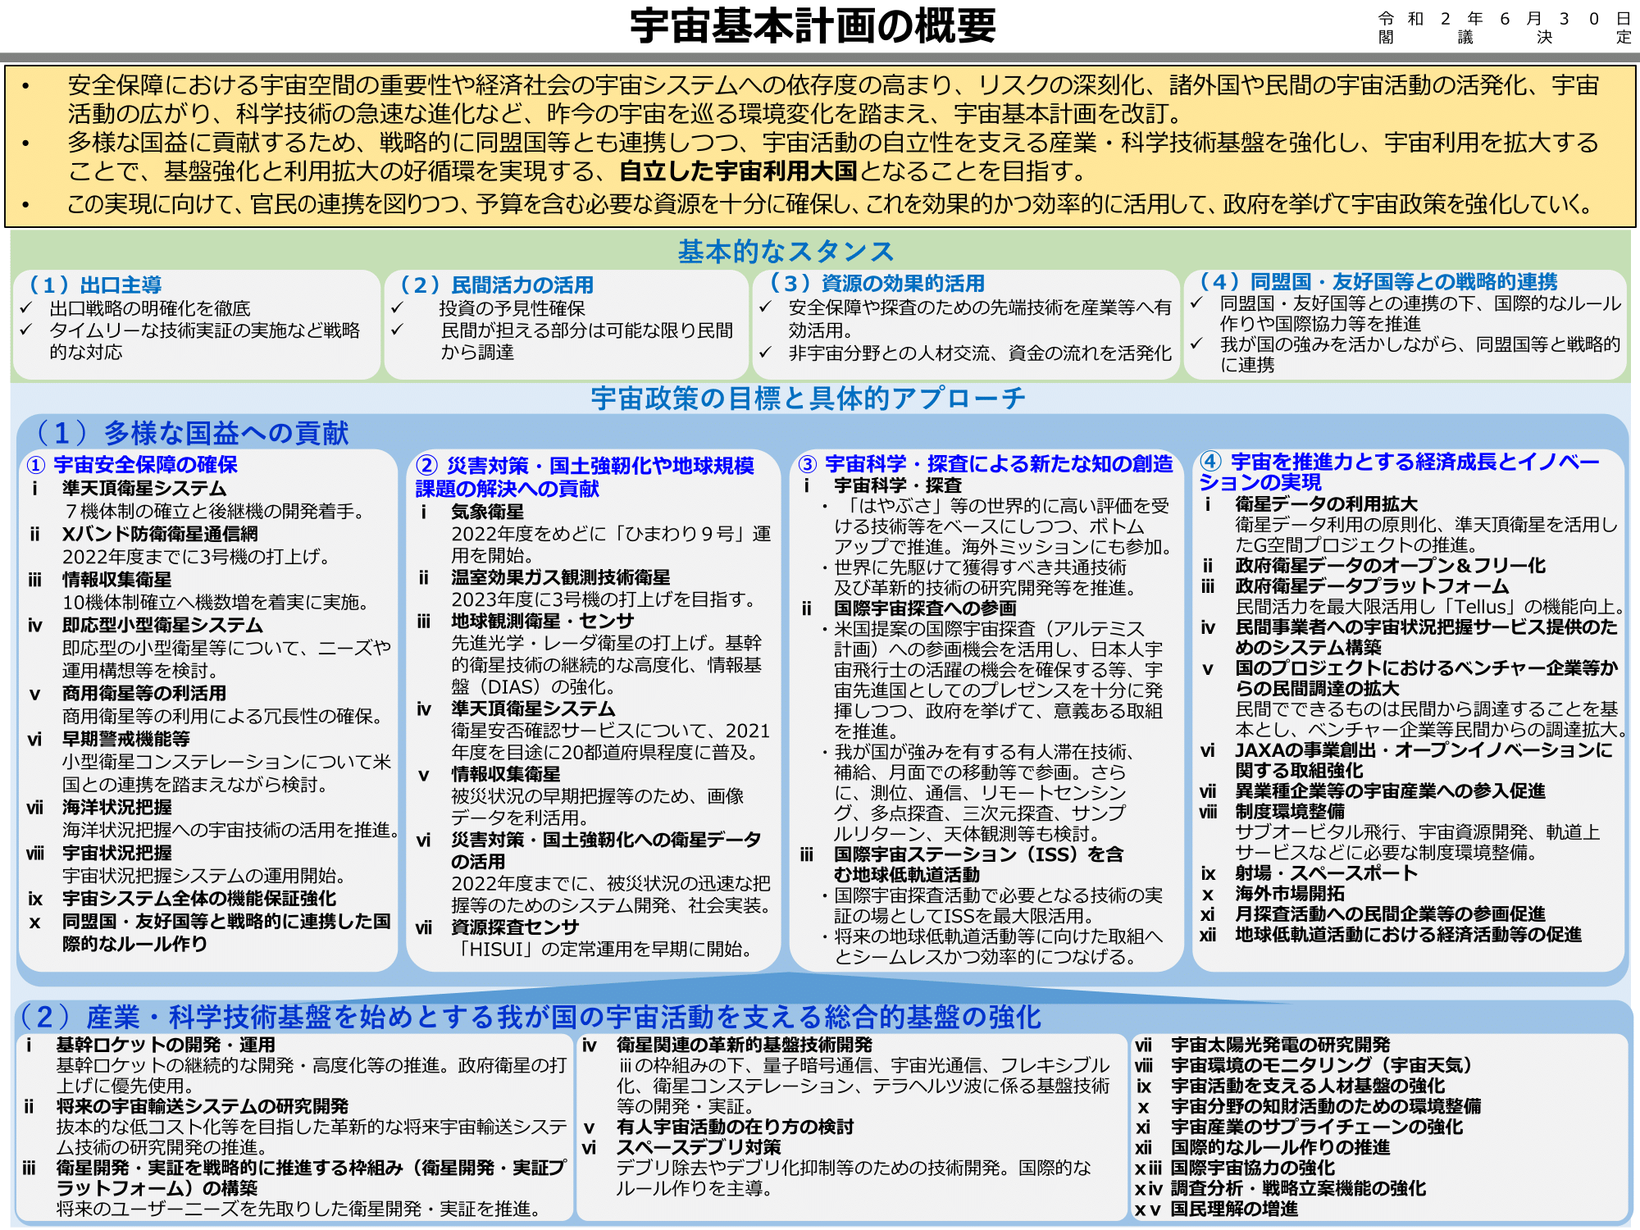This screenshot has width=1640, height=1230.
Task: Click the item スペースデブリ対策
Action: [699, 1148]
